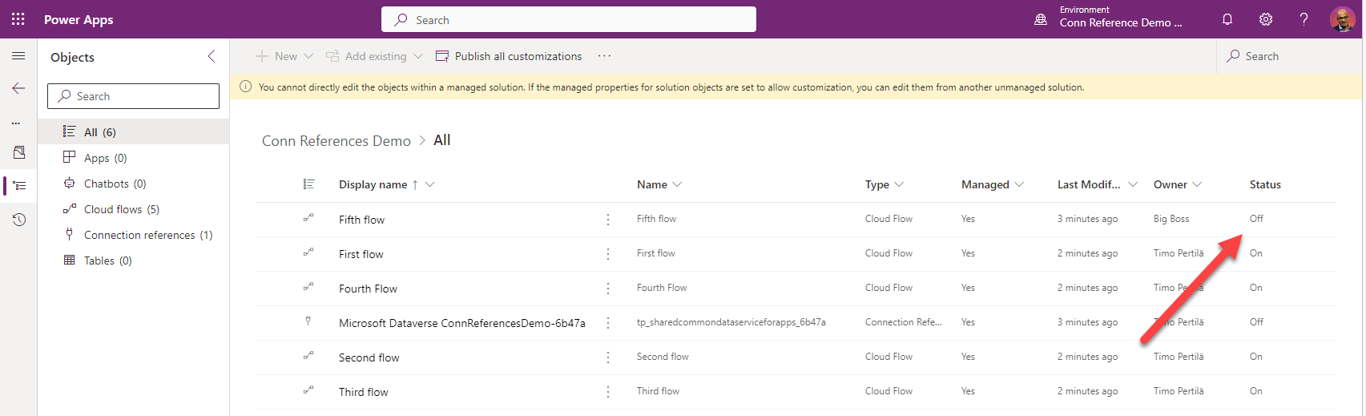Open the user profile avatar
Image resolution: width=1366 pixels, height=416 pixels.
point(1342,19)
